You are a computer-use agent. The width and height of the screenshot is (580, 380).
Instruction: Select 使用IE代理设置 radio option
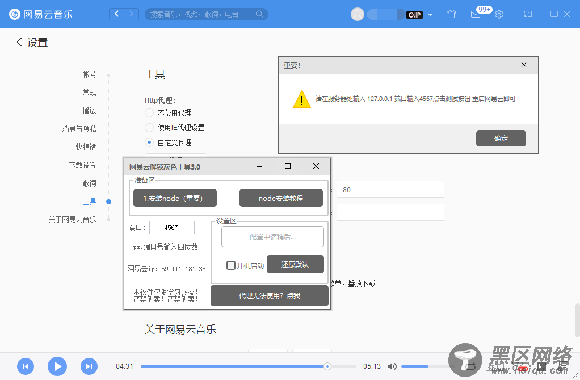coord(149,128)
